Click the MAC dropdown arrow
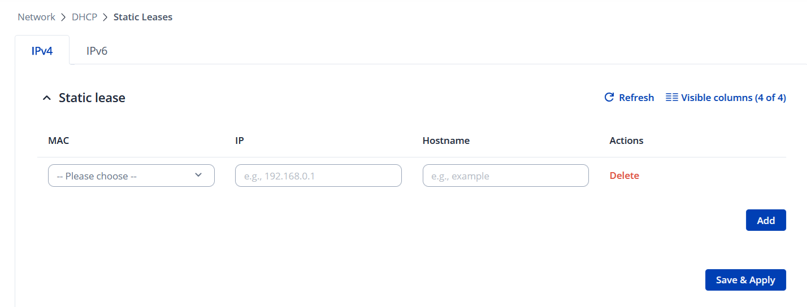807x307 pixels. [x=198, y=175]
